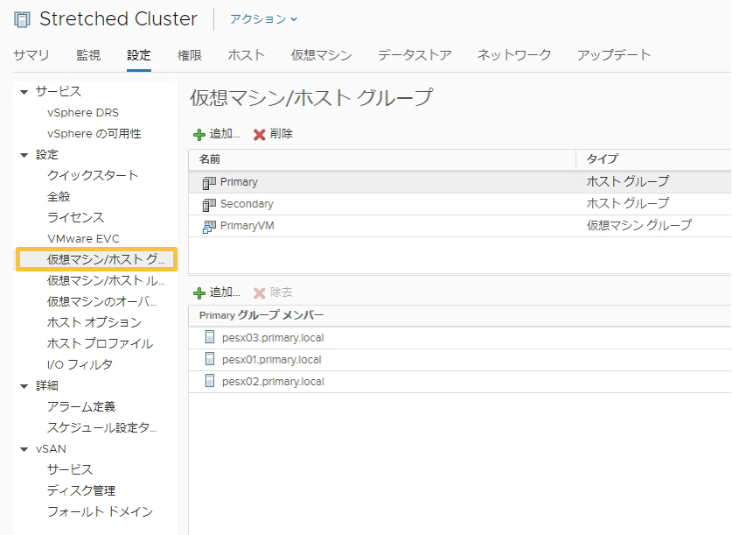732x535 pixels.
Task: Open VMware EVC settings
Action: coord(83,238)
